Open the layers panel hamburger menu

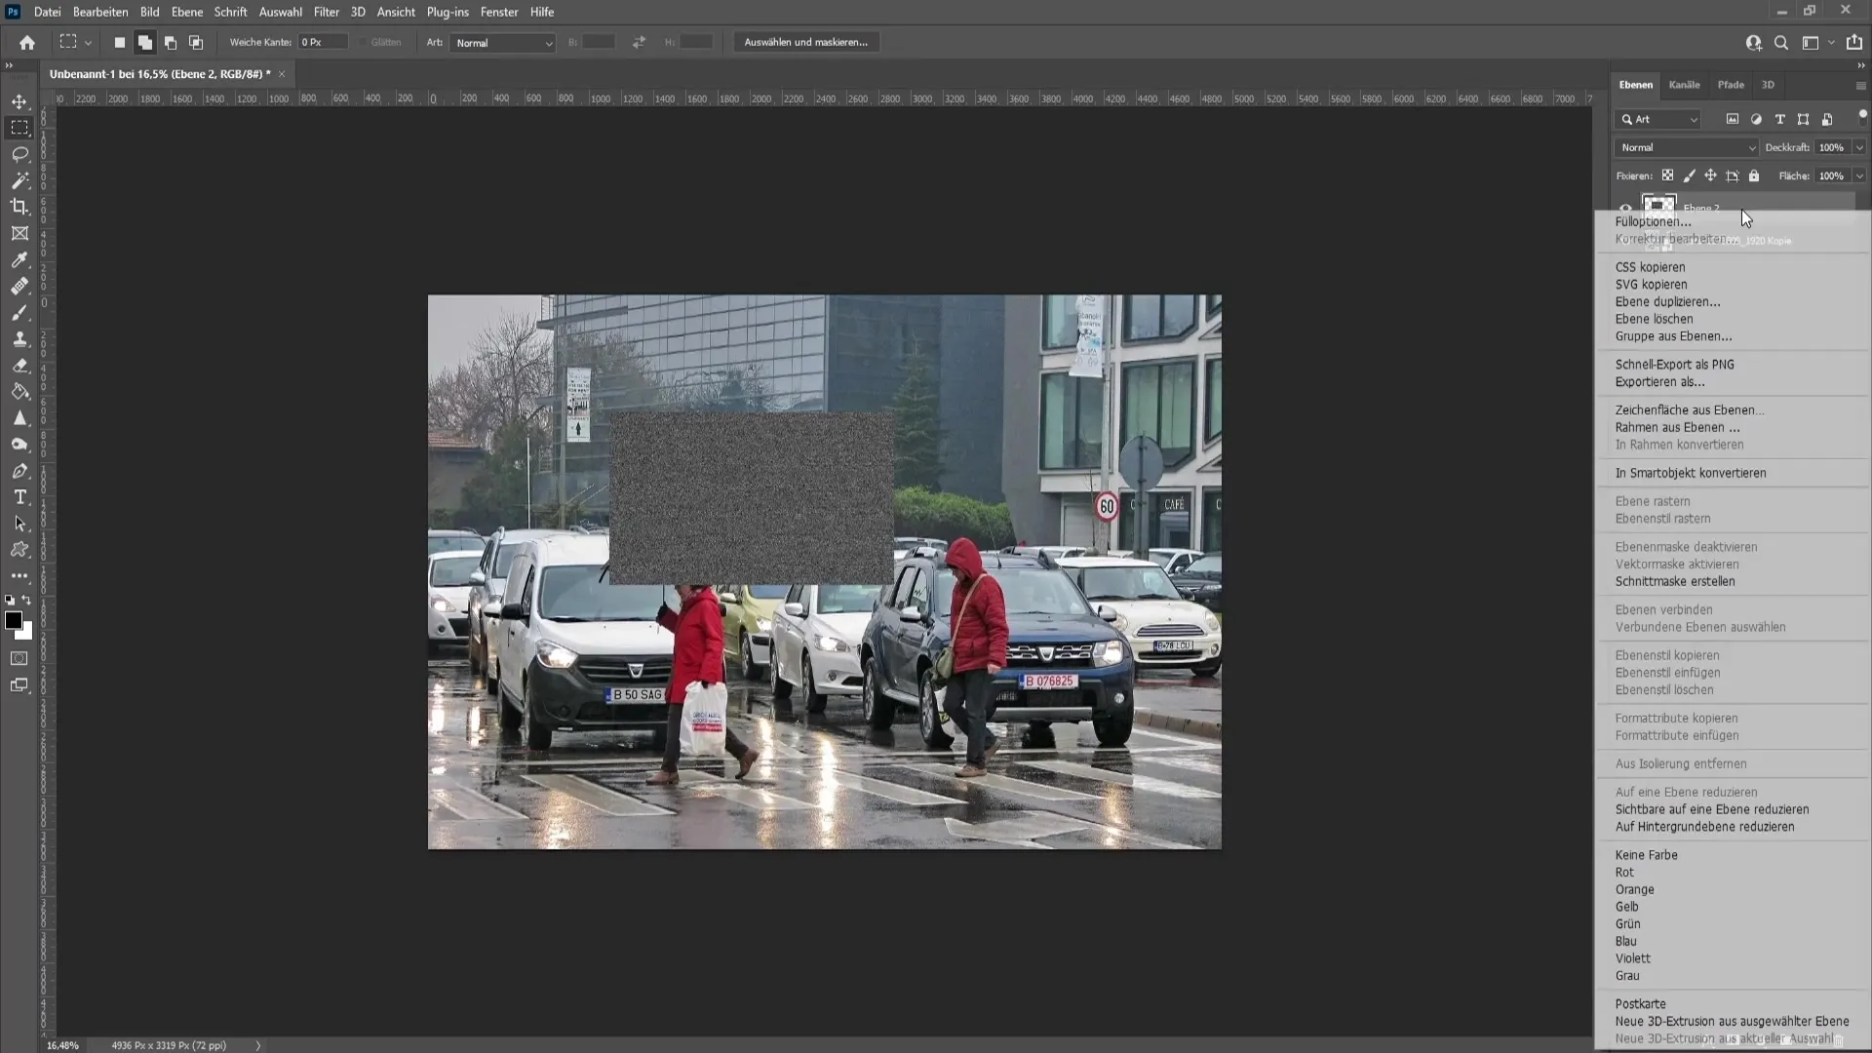tap(1860, 85)
